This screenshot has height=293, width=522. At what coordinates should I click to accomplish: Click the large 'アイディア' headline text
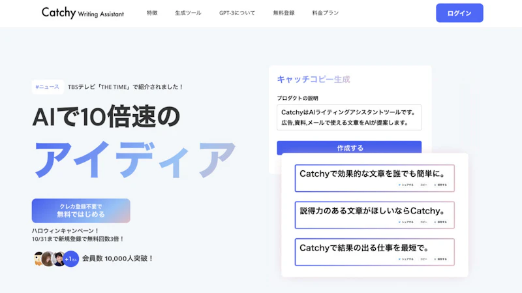pyautogui.click(x=135, y=160)
